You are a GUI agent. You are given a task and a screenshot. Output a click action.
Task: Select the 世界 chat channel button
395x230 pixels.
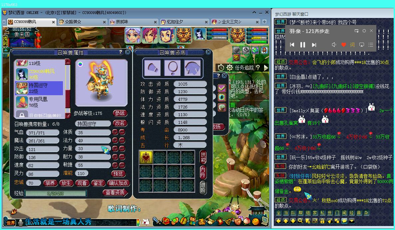[x=11, y=222]
